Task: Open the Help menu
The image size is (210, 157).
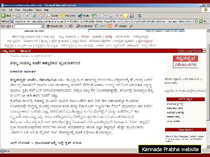Action: (x=46, y=10)
